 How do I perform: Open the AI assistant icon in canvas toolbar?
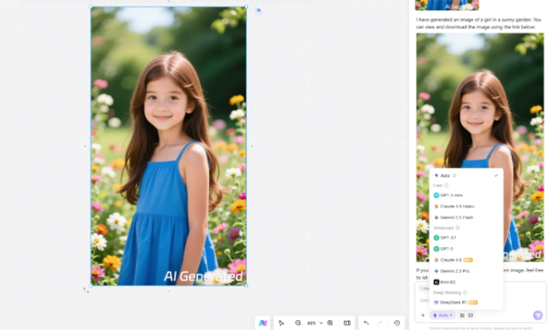coord(262,323)
